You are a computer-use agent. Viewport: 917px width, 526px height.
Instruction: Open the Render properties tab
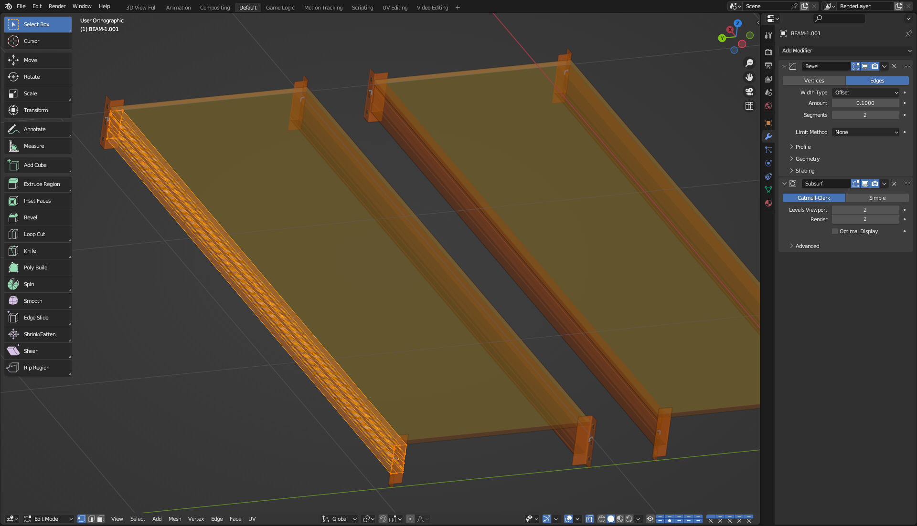768,52
